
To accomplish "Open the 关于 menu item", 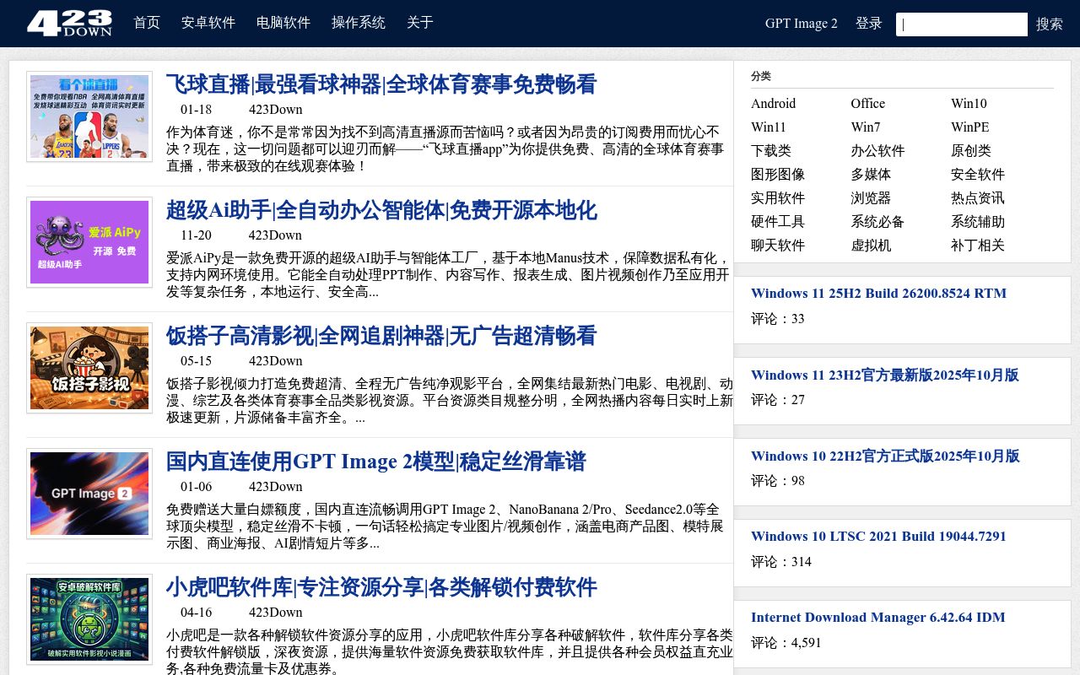I will click(420, 23).
